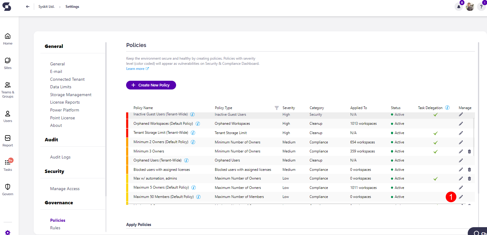Sort by Policy Name column header
Screen dimensions: 487x235
(x=143, y=108)
